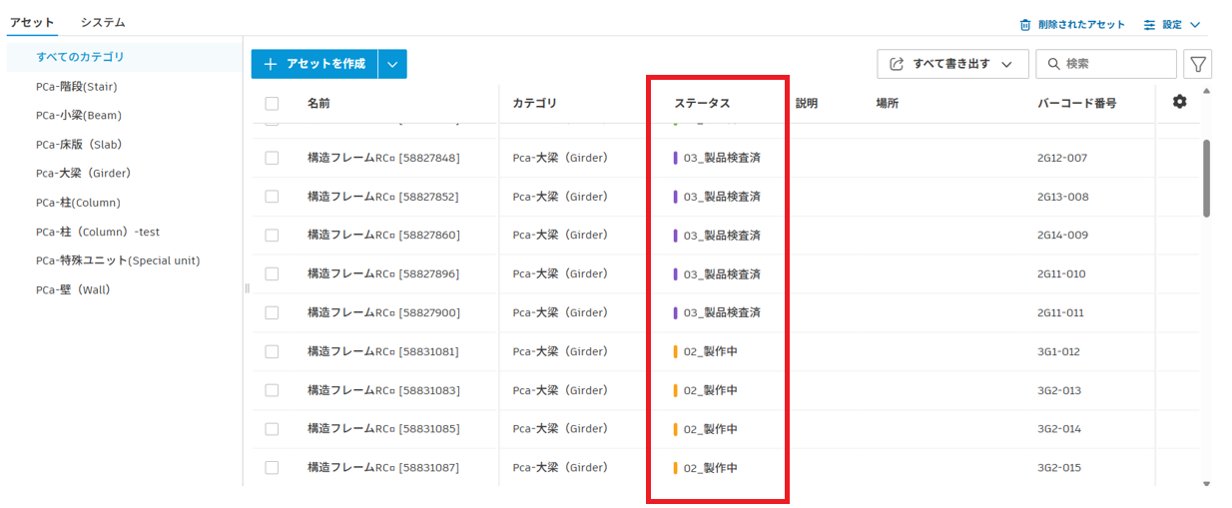Sort by the バーコード番号 column header
Image resolution: width=1232 pixels, height=508 pixels.
point(1077,103)
